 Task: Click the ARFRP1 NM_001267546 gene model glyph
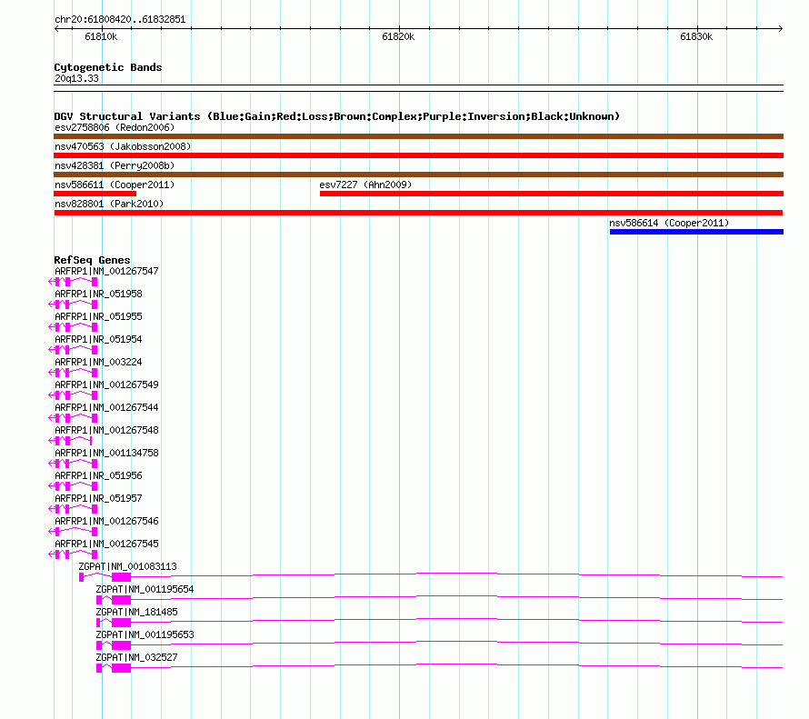tap(73, 531)
